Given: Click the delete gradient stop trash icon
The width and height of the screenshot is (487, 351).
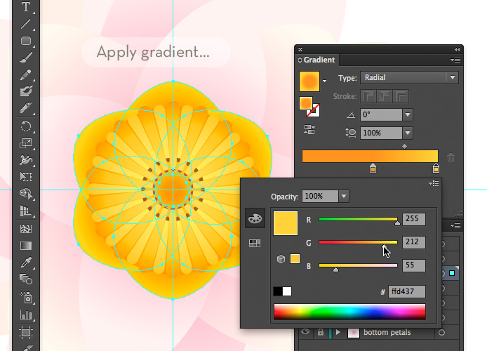Looking at the screenshot, I should [x=451, y=157].
